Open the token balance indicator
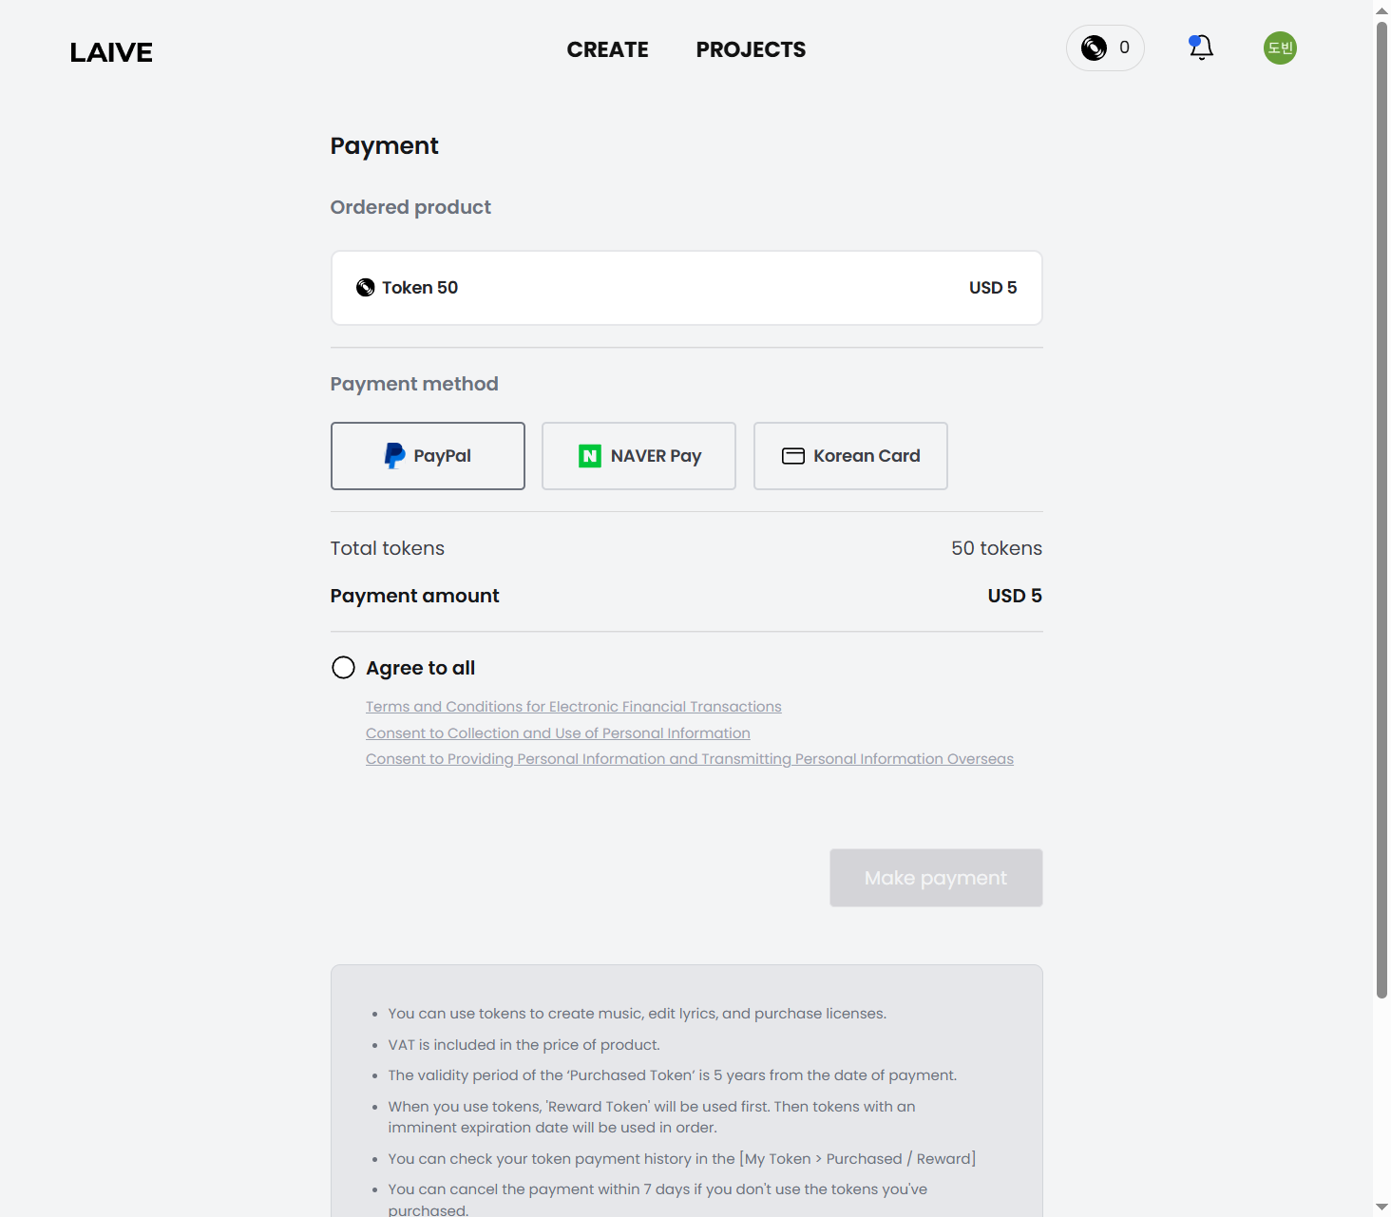The height and width of the screenshot is (1217, 1391). (1105, 48)
